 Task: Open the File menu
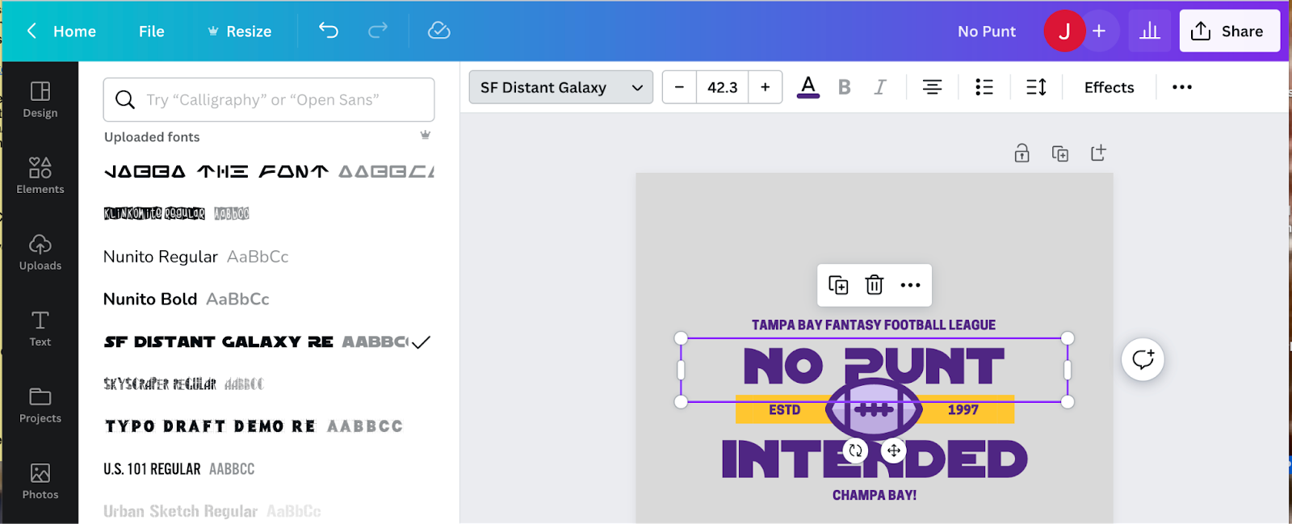point(151,31)
